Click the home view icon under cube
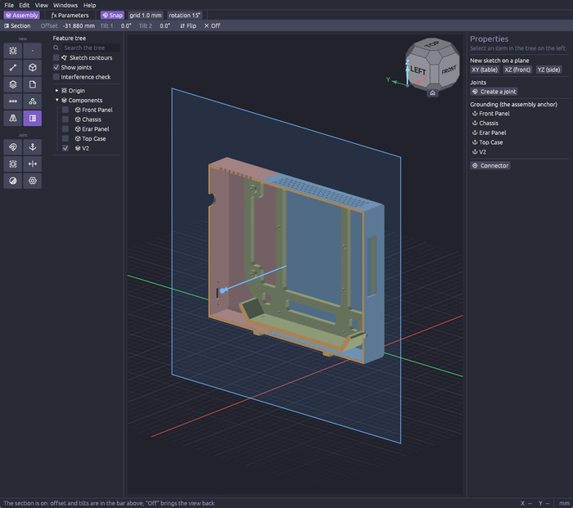 (x=433, y=93)
